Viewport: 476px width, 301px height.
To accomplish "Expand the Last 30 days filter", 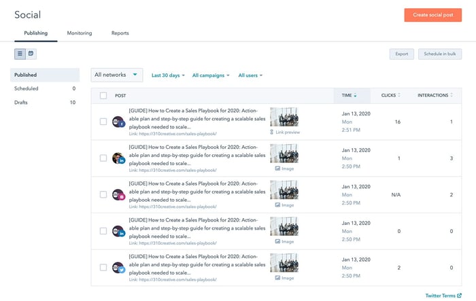I will 168,75.
